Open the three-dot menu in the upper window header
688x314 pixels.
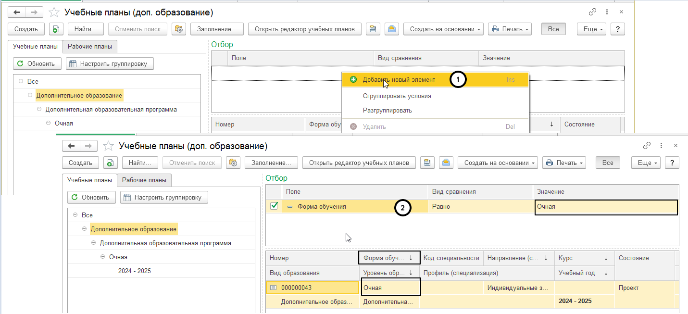[607, 12]
